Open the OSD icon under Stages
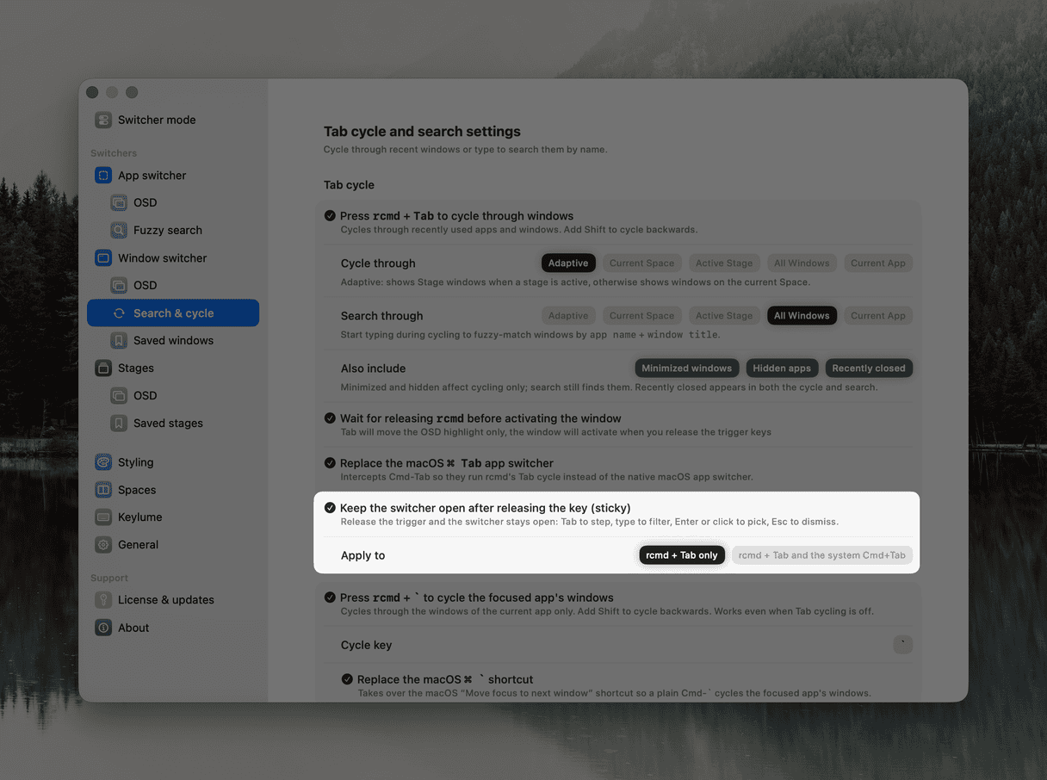This screenshot has width=1047, height=780. point(119,396)
